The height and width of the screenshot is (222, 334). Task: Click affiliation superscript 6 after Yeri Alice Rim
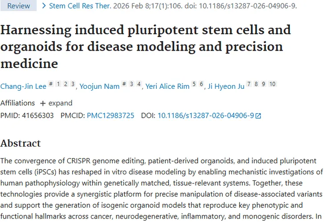point(201,84)
